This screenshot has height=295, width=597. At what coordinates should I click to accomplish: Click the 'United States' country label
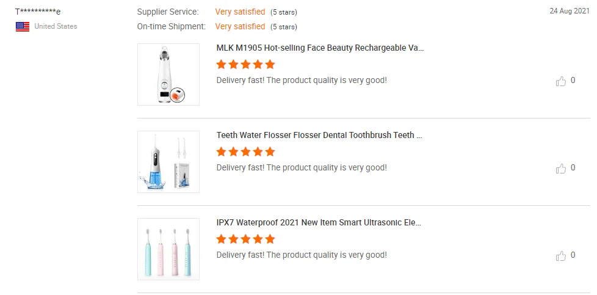point(56,26)
